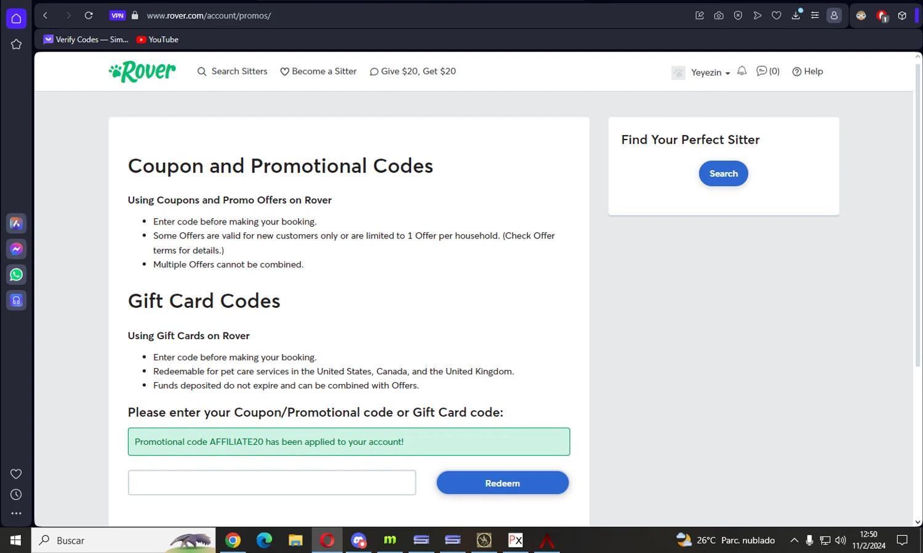This screenshot has height=553, width=923.
Task: Open the Rover notifications bell
Action: tap(742, 71)
